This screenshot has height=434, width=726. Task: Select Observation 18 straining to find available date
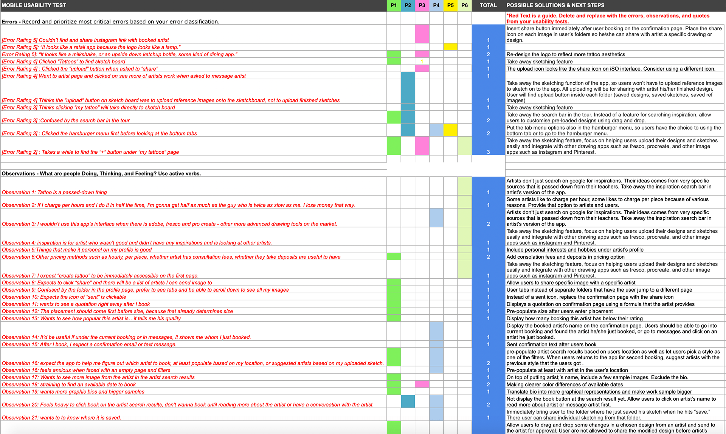pyautogui.click(x=193, y=385)
